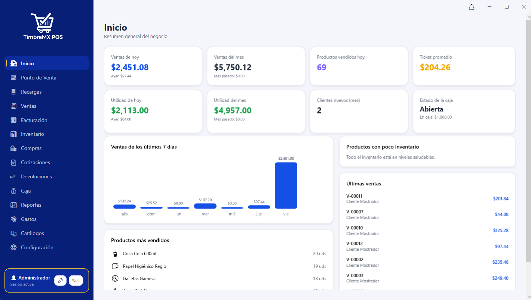Click the $249.40 amount for V-00003
This screenshot has height=300, width=531.
(x=500, y=278)
